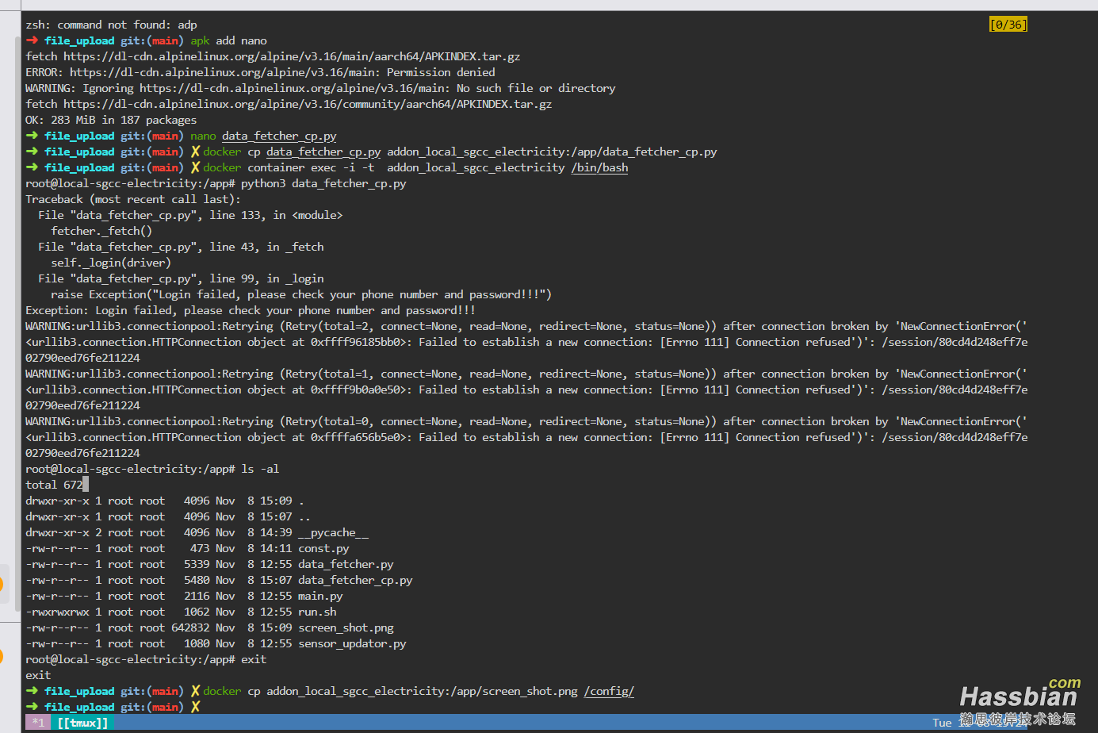Click the 'apk add nano' command
This screenshot has width=1098, height=733.
click(228, 40)
